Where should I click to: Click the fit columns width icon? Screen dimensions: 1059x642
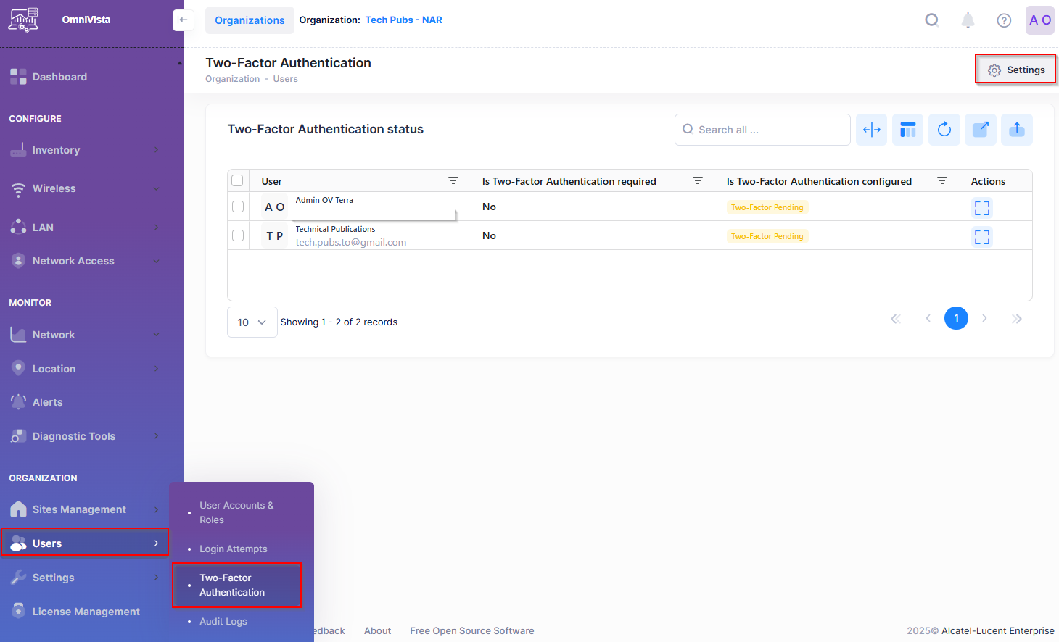[x=871, y=130]
